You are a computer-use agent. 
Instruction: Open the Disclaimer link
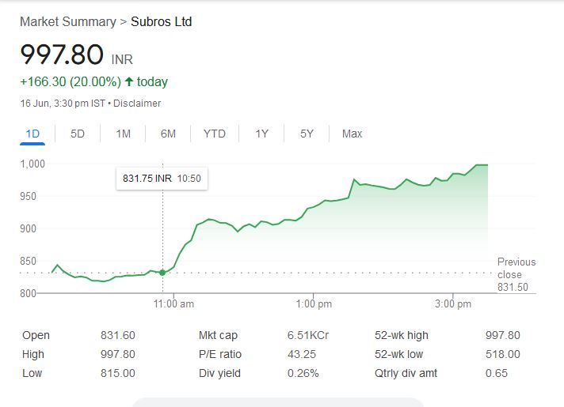click(137, 104)
